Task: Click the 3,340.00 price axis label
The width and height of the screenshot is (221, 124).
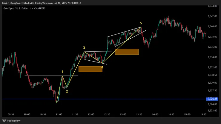Action: [212, 26]
